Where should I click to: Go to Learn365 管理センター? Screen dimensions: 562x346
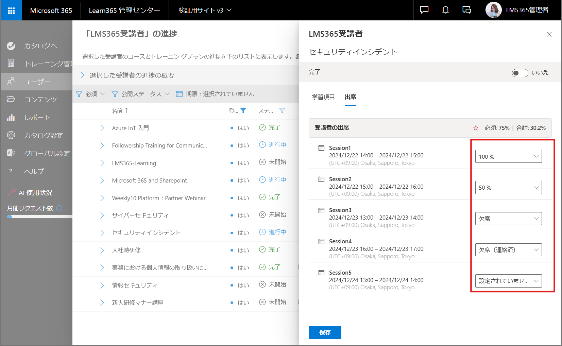point(124,11)
